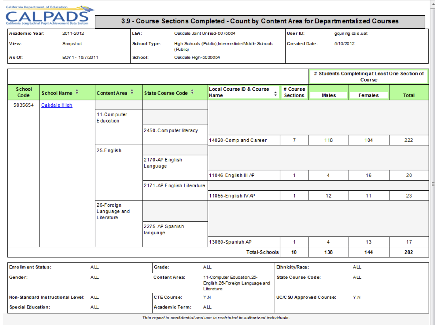Image resolution: width=435 pixels, height=325 pixels.
Task: Click the Students Completing at Least One Section header
Action: (369, 77)
